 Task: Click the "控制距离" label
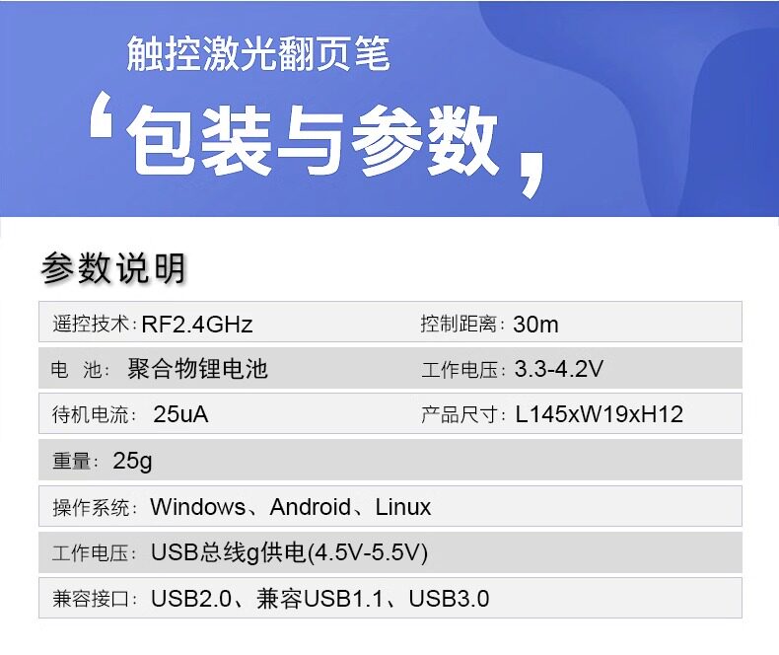(463, 325)
